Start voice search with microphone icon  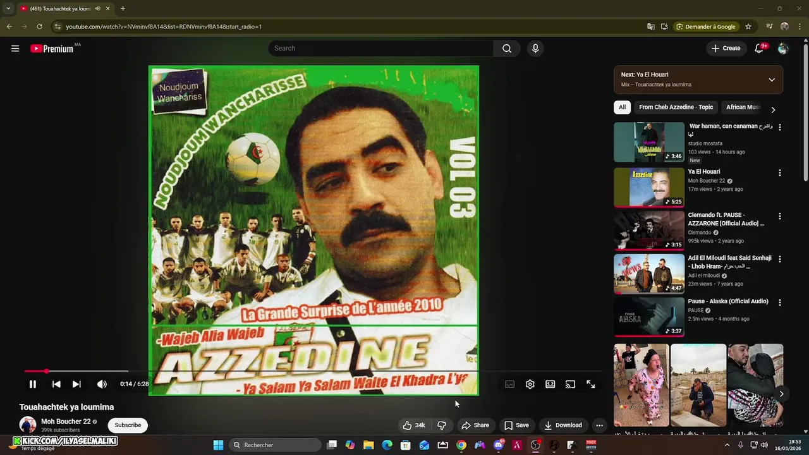[x=535, y=49]
